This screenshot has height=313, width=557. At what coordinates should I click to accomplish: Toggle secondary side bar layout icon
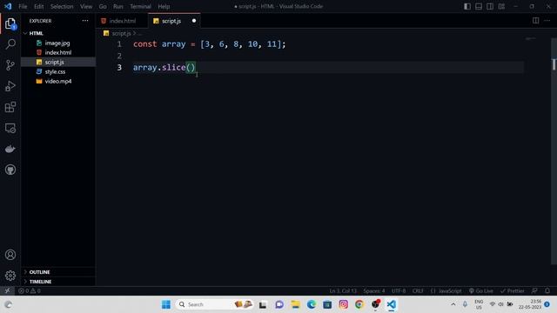click(490, 6)
